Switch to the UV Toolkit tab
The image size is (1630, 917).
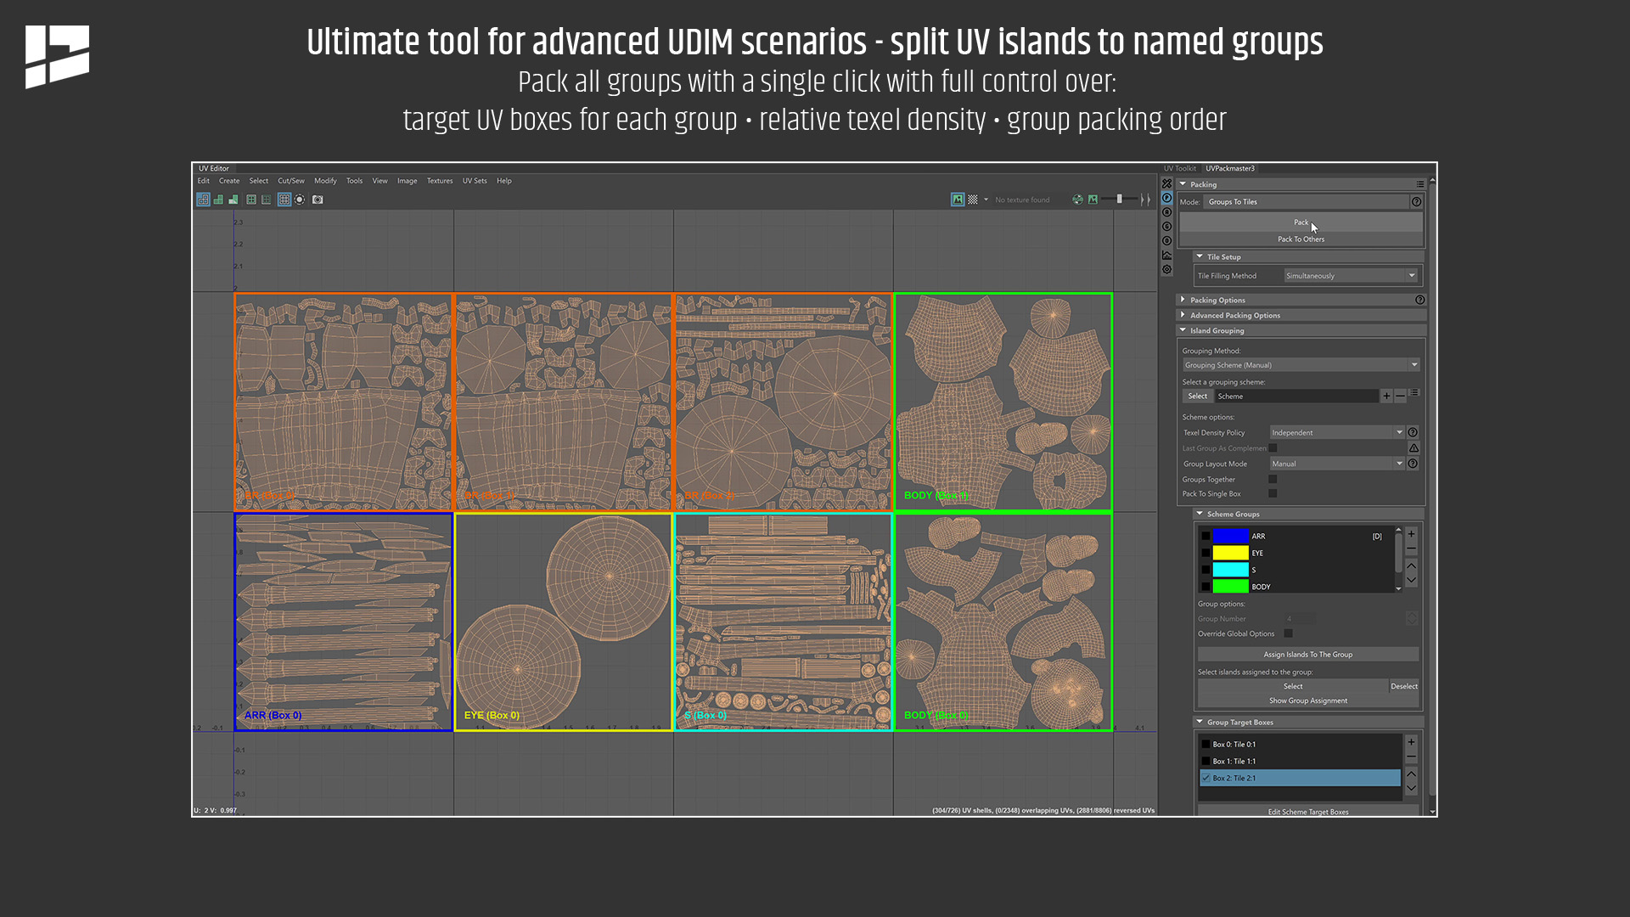[x=1180, y=168]
